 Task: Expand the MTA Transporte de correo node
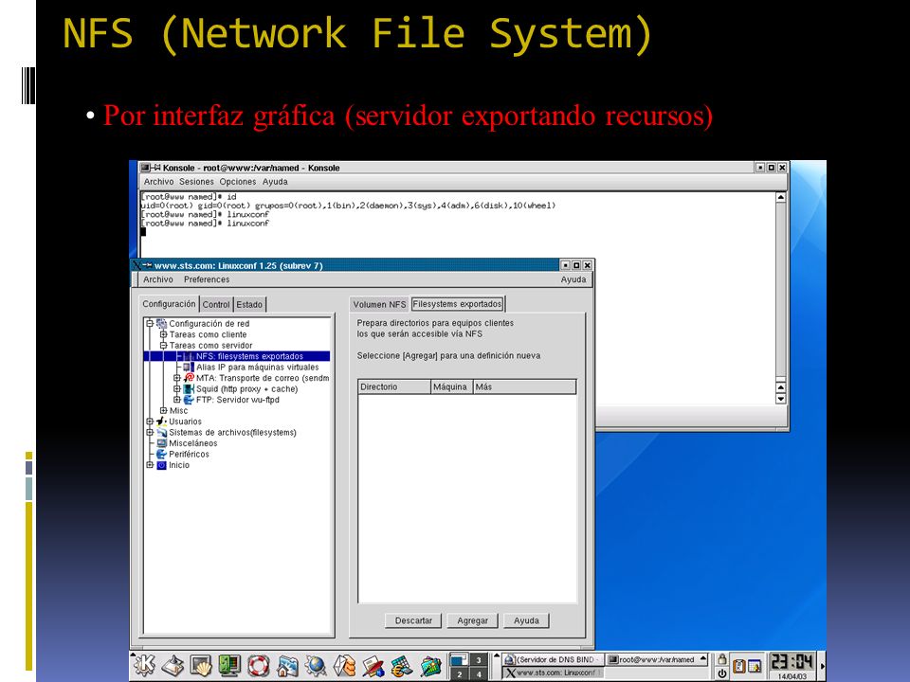tap(177, 378)
